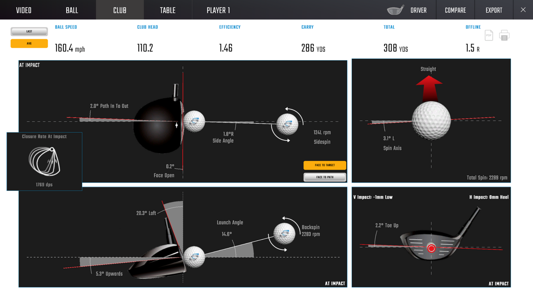Click the driver club head icon
Image resolution: width=533 pixels, height=299 pixels.
click(395, 10)
